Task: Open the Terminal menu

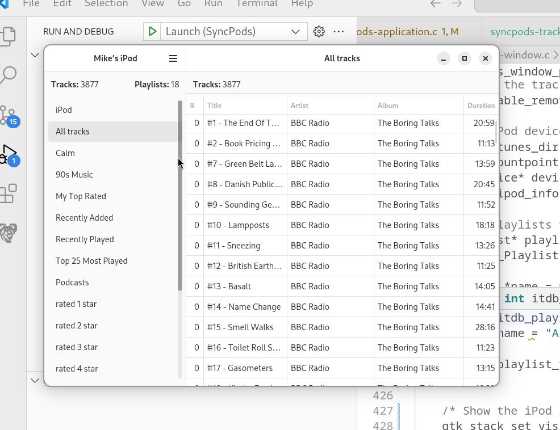Action: [257, 3]
